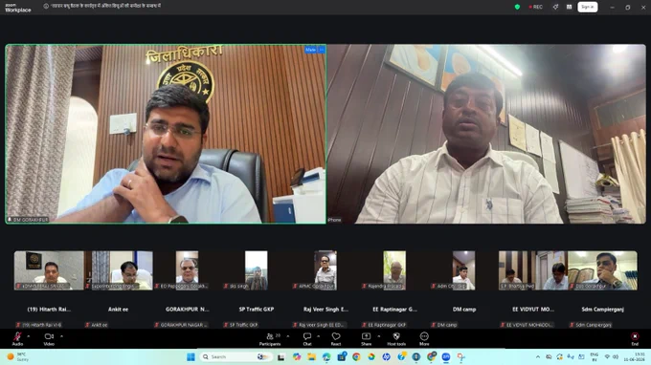Viewport: 651px width, 365px height.
Task: Open the Windows Start menu
Action: pyautogui.click(x=191, y=356)
